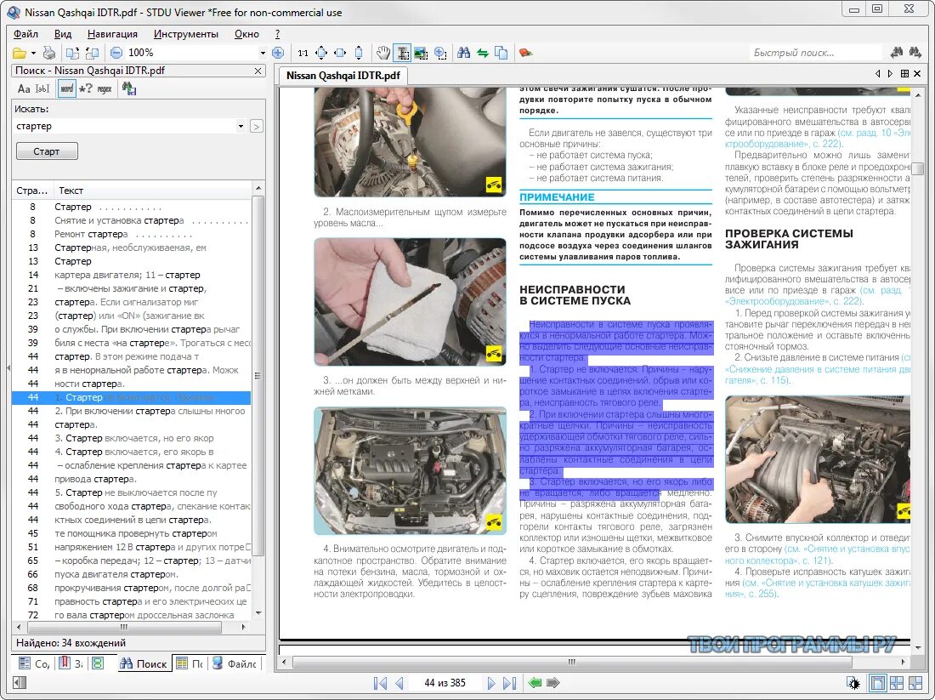
Task: Click the Текст column header
Action: (153, 191)
